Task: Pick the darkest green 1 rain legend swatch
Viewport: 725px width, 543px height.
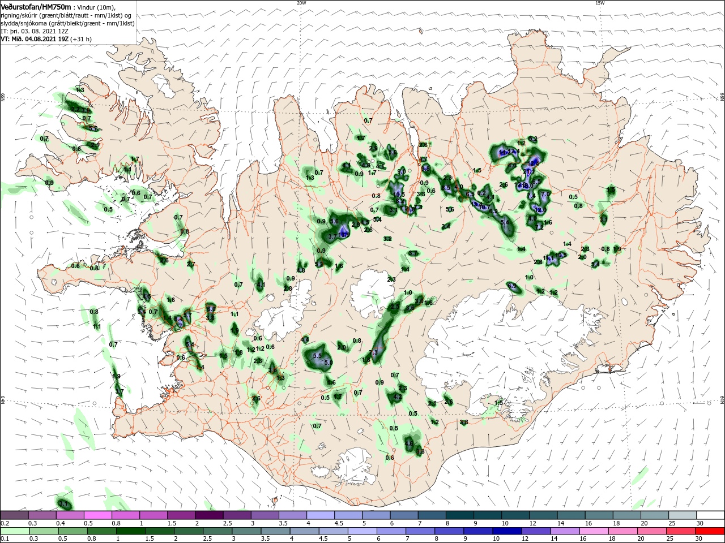Action: [x=130, y=531]
